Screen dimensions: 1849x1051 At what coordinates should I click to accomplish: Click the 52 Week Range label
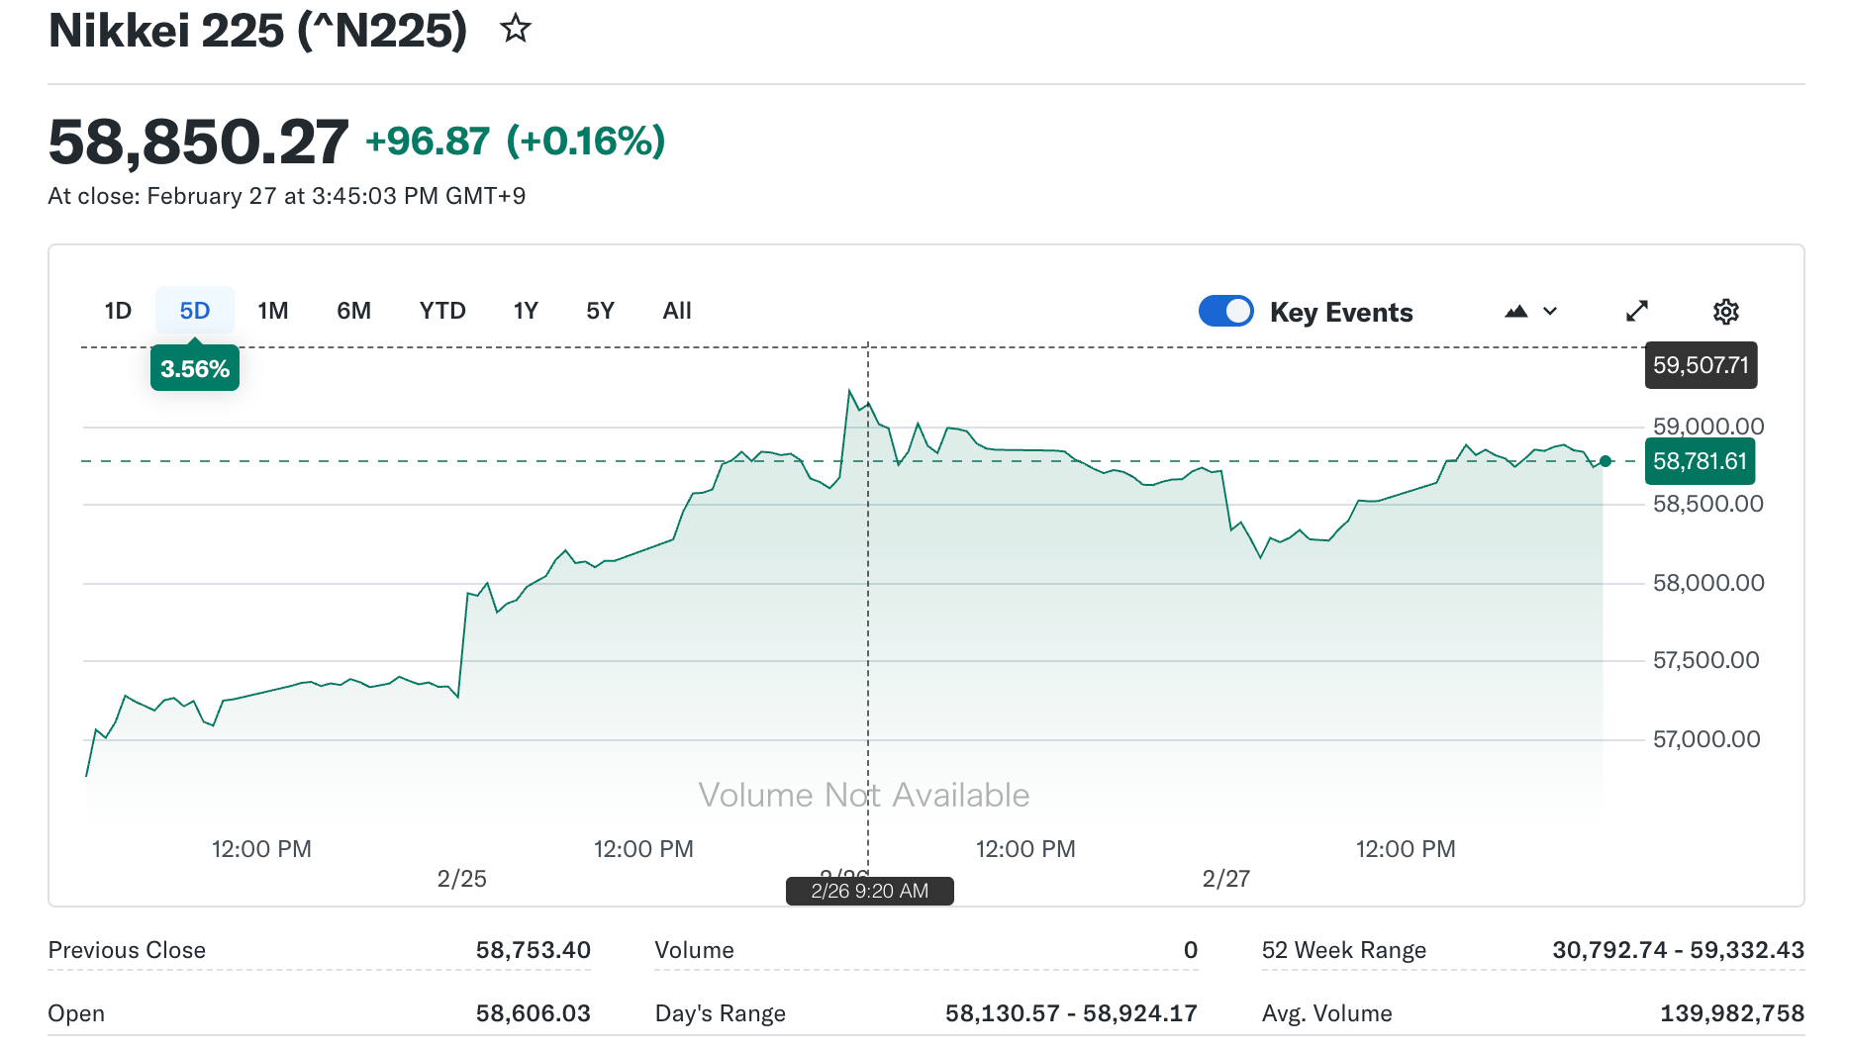tap(1343, 950)
